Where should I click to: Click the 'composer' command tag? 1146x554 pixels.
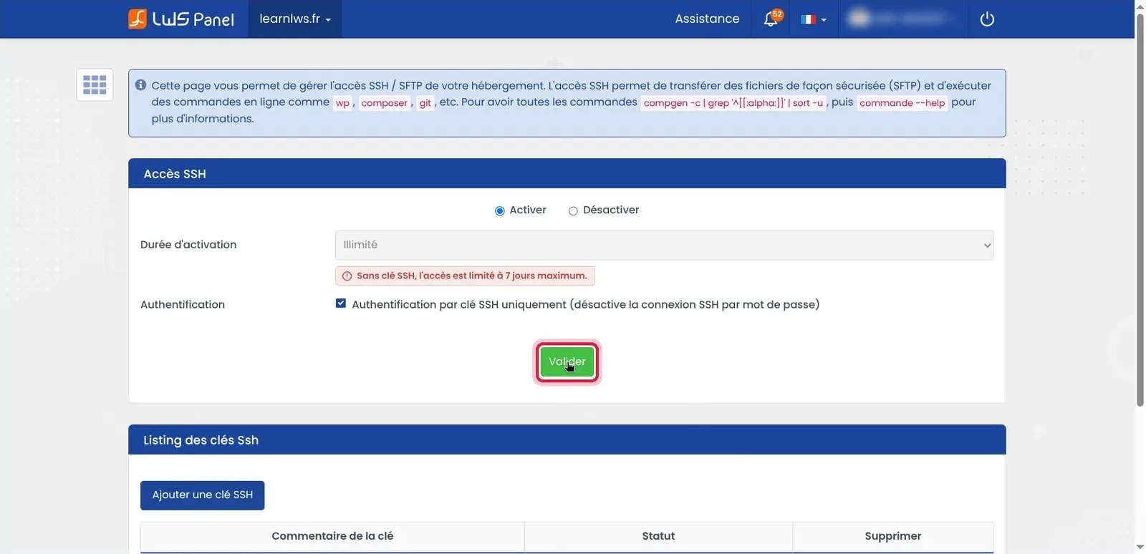click(385, 103)
